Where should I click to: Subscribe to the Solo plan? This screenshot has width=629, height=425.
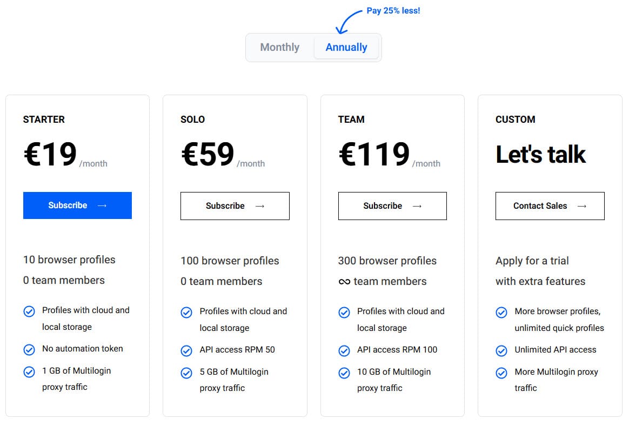coord(235,206)
